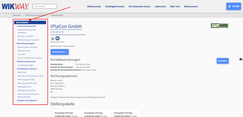
Task: Click the IPlaCon company logo
Action: [220, 26]
